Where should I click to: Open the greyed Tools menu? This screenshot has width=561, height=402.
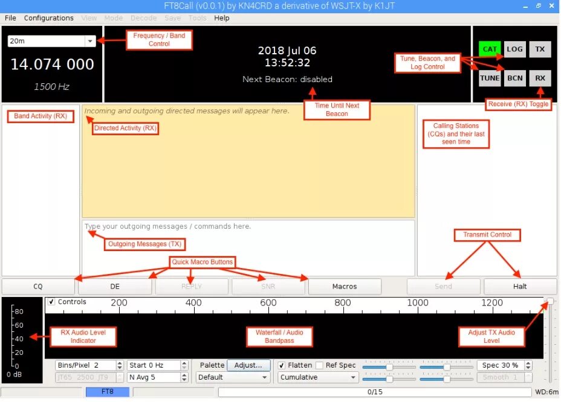(197, 18)
